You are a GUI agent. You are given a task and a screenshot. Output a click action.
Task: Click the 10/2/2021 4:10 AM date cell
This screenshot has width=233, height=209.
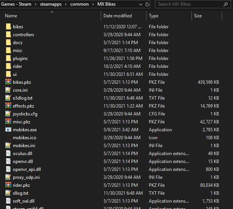122,66
